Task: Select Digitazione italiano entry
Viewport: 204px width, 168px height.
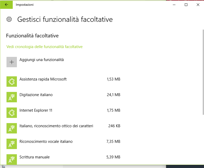Action: [36, 95]
